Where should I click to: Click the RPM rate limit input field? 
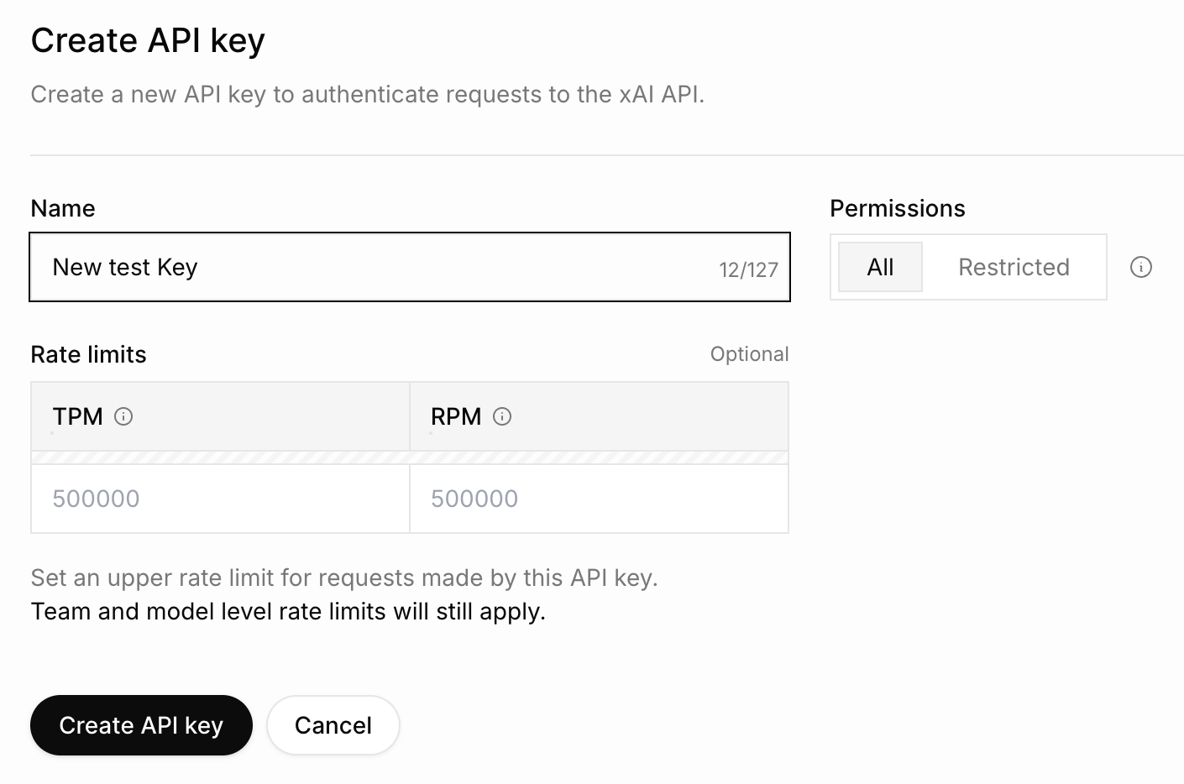pyautogui.click(x=599, y=498)
